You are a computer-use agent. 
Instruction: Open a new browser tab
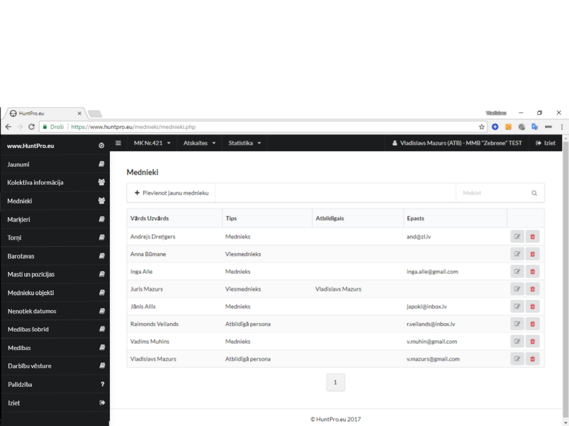tap(95, 114)
